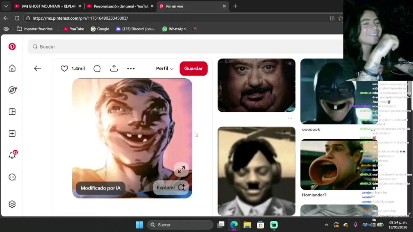Open notifications bell with 42 badge
Viewport: 413px width, 232px height.
(x=12, y=155)
